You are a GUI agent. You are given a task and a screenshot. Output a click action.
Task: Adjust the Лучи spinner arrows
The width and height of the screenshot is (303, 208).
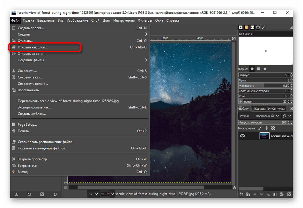(x=292, y=80)
